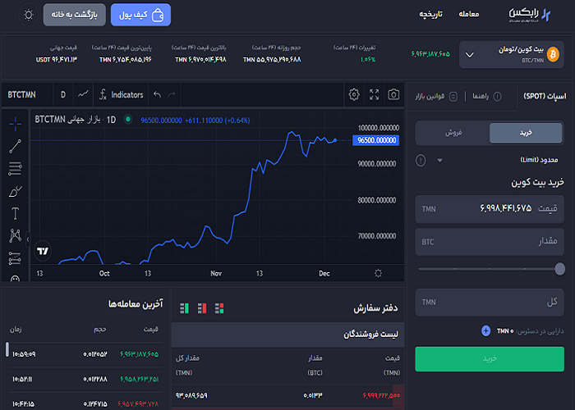The width and height of the screenshot is (575, 410).
Task: Select the crosshair cursor tool
Action: (16, 124)
